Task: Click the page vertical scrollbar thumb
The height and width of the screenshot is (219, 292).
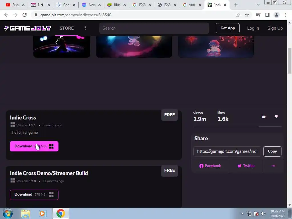Action: [289, 61]
